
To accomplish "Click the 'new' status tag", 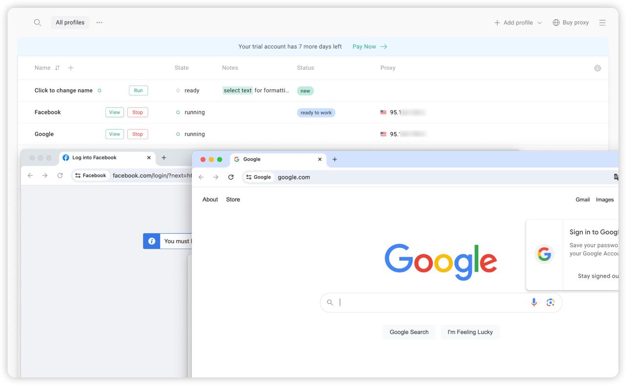I will click(305, 91).
